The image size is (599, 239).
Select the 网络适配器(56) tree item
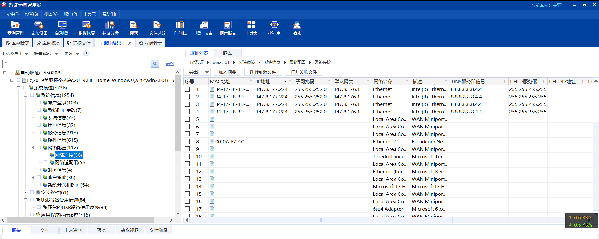point(71,162)
